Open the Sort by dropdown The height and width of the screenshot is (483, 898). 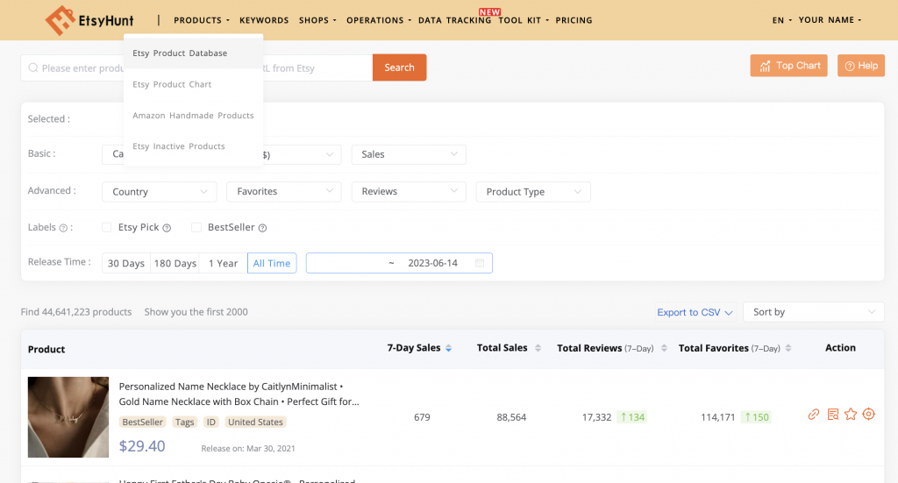point(813,312)
